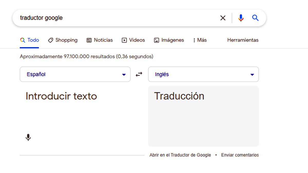Show the Imágenes results tab
Image resolution: width=308 pixels, height=173 pixels.
click(x=169, y=40)
